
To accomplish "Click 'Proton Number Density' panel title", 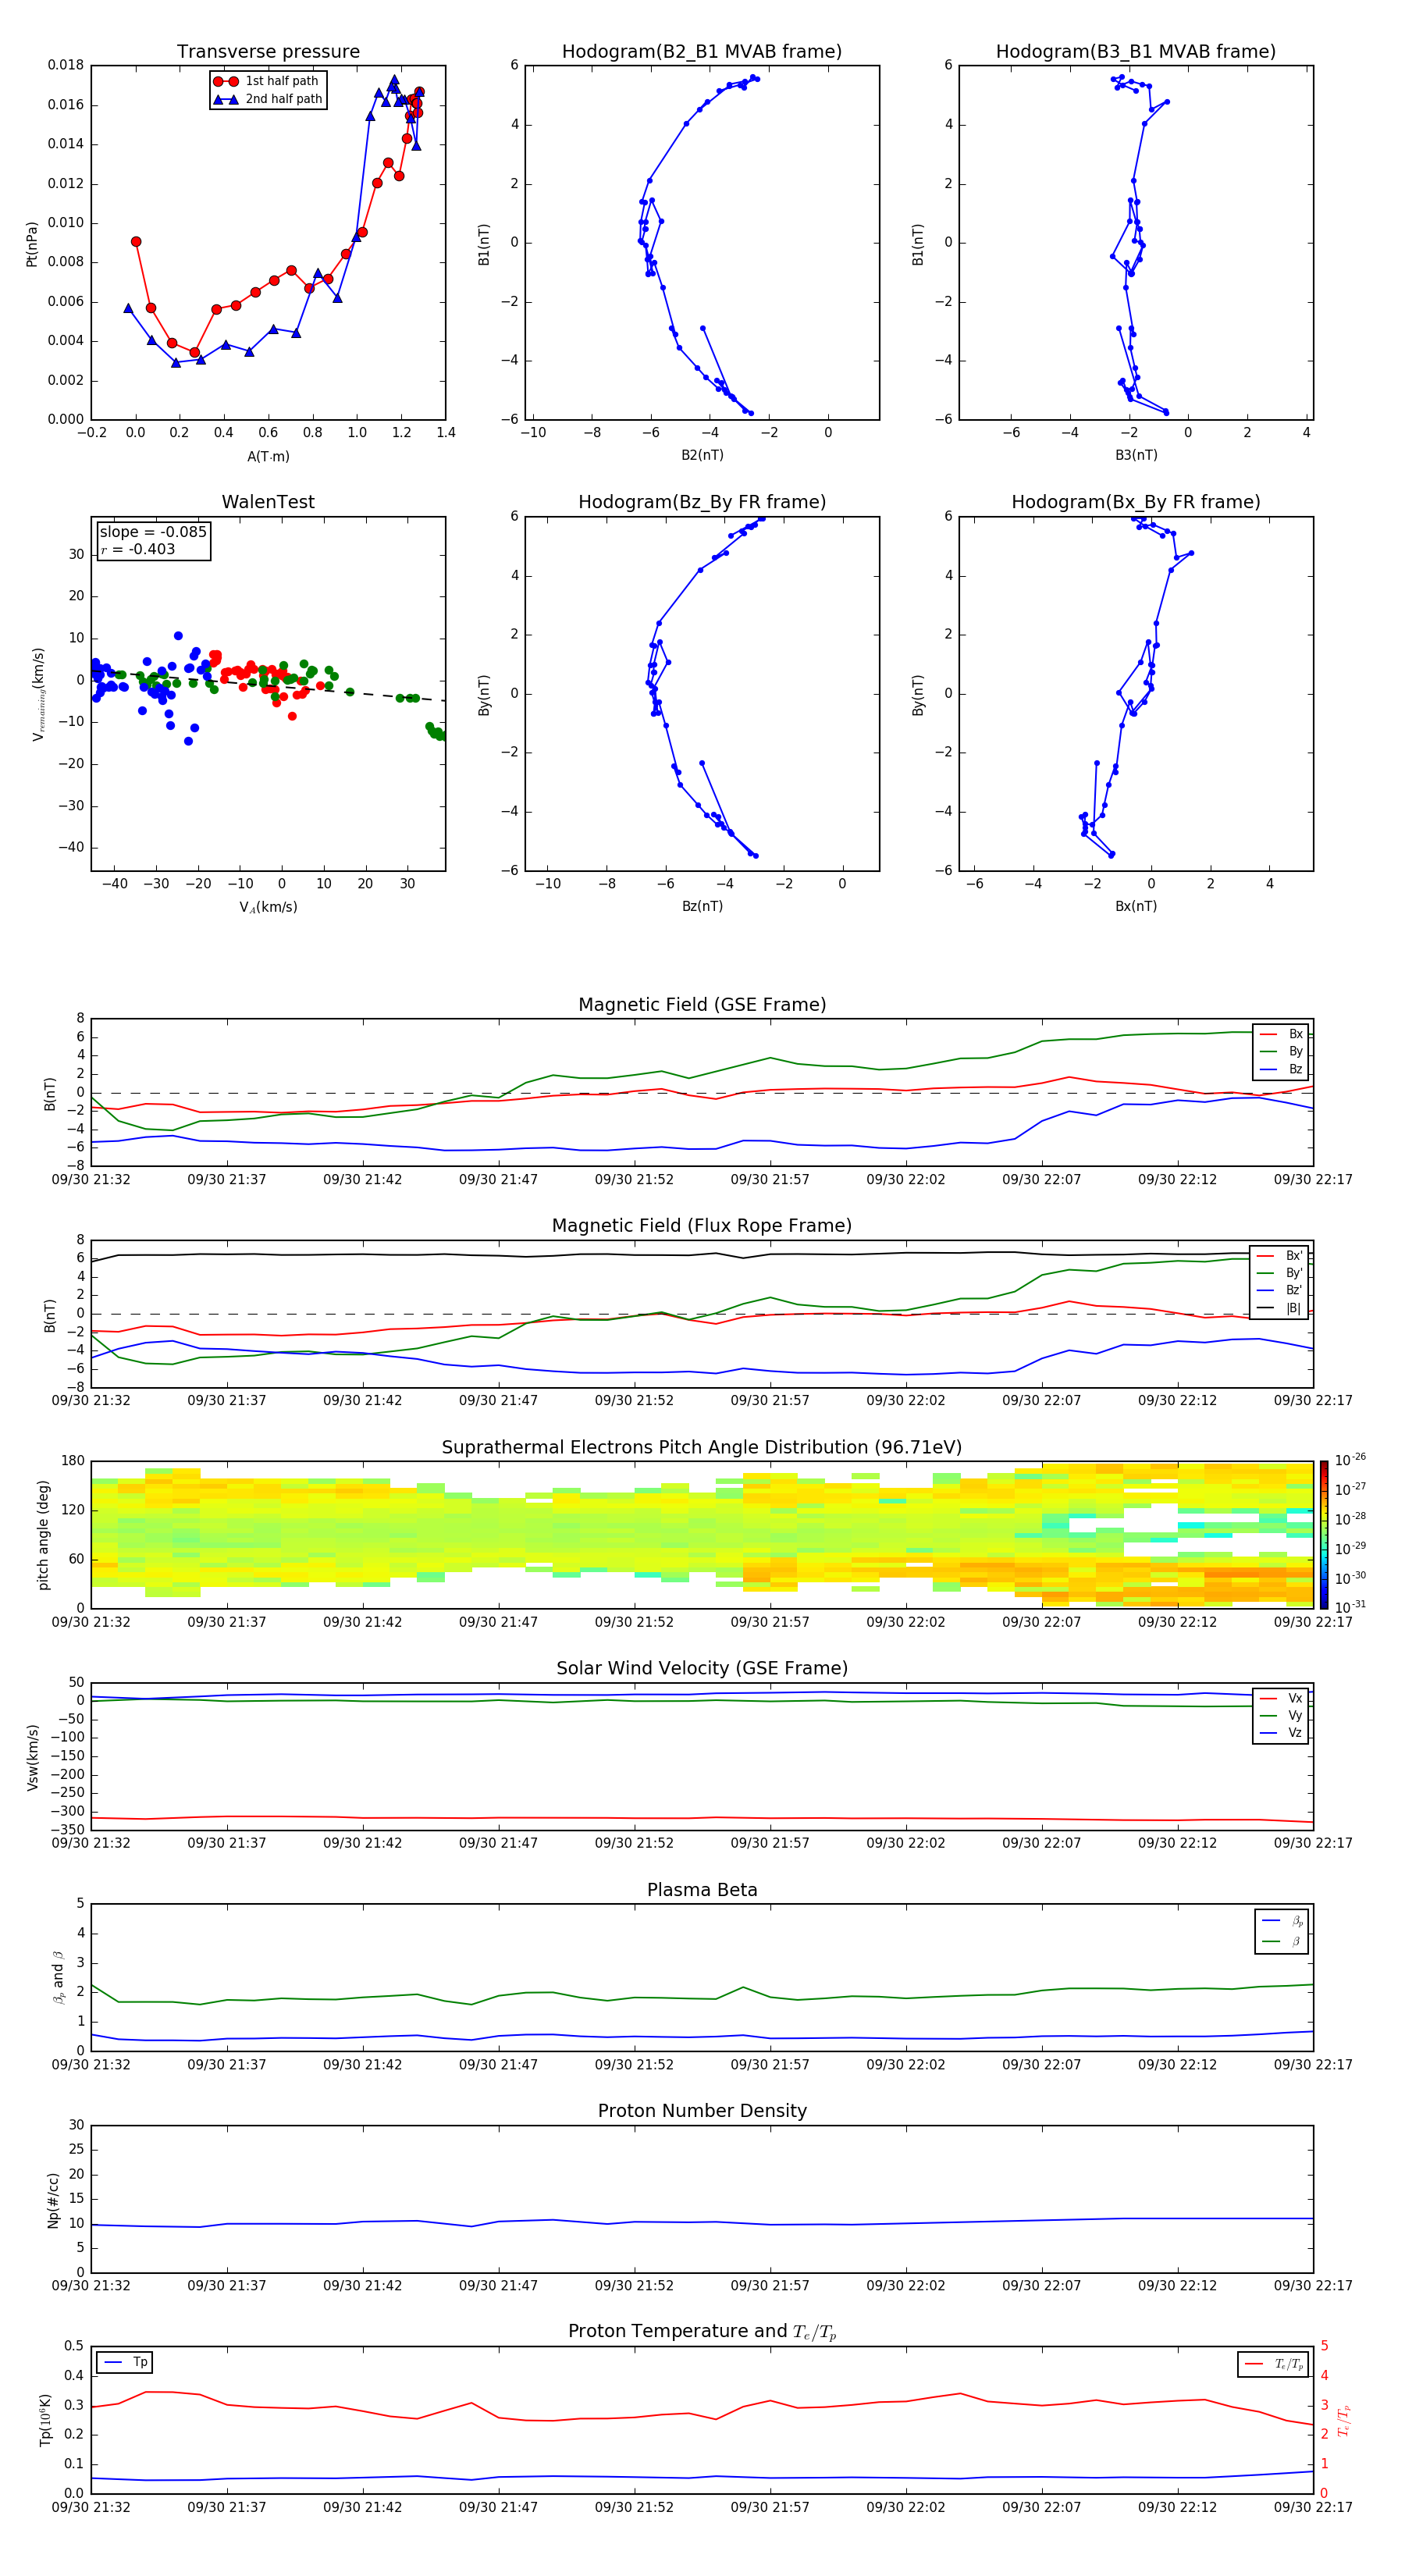I will click(x=702, y=2111).
